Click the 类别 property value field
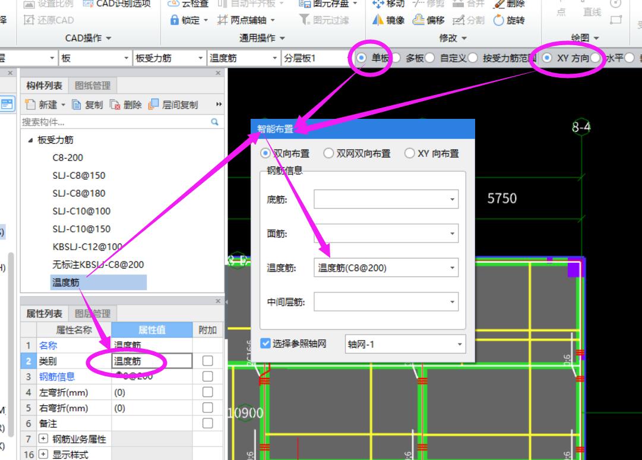Viewport: 642px width, 460px height. tap(152, 361)
